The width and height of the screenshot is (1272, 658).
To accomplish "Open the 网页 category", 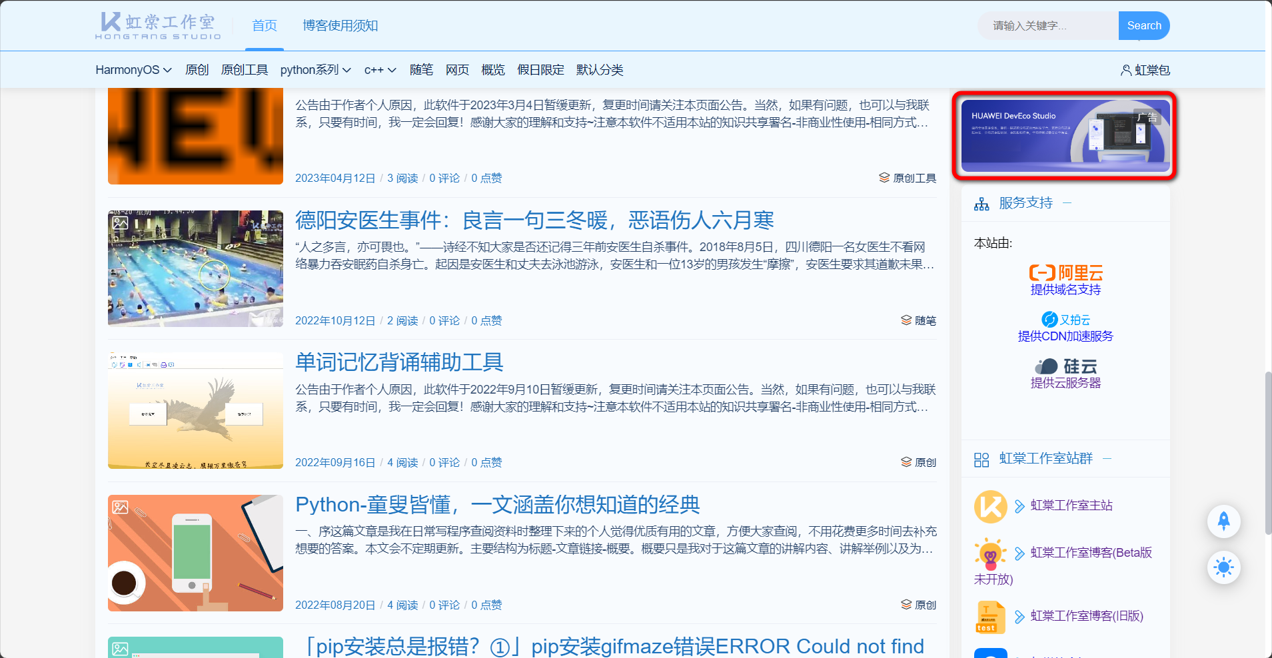I will click(457, 70).
